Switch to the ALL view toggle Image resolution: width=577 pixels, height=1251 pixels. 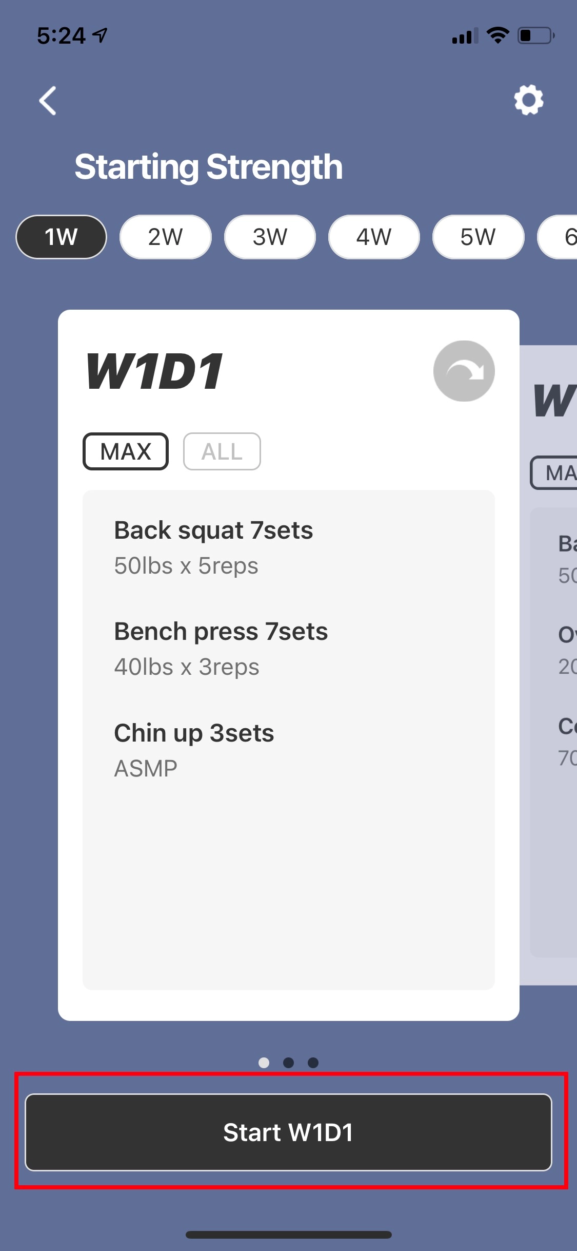tap(222, 451)
